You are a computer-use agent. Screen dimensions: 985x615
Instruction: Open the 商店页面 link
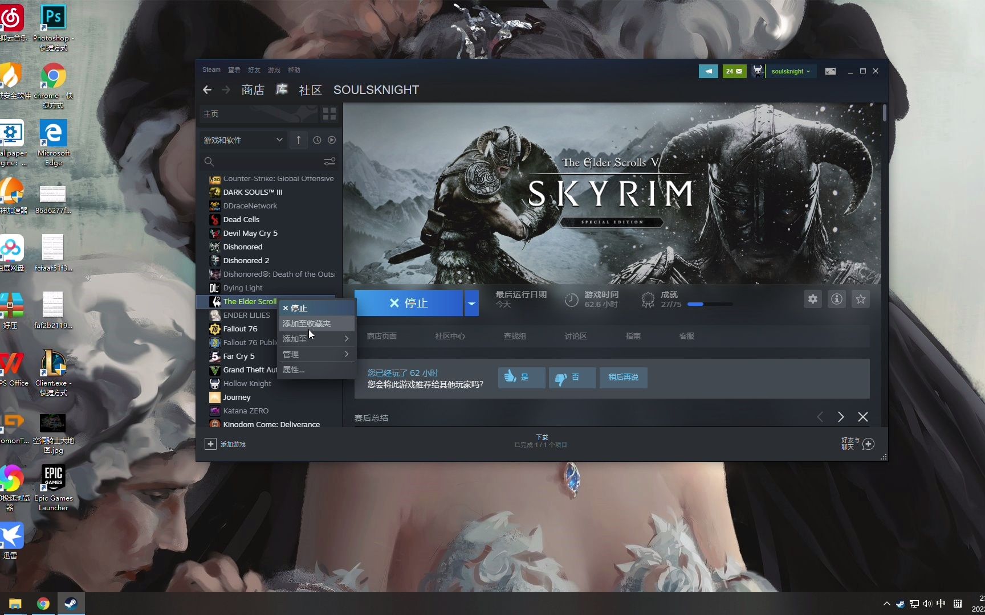382,337
